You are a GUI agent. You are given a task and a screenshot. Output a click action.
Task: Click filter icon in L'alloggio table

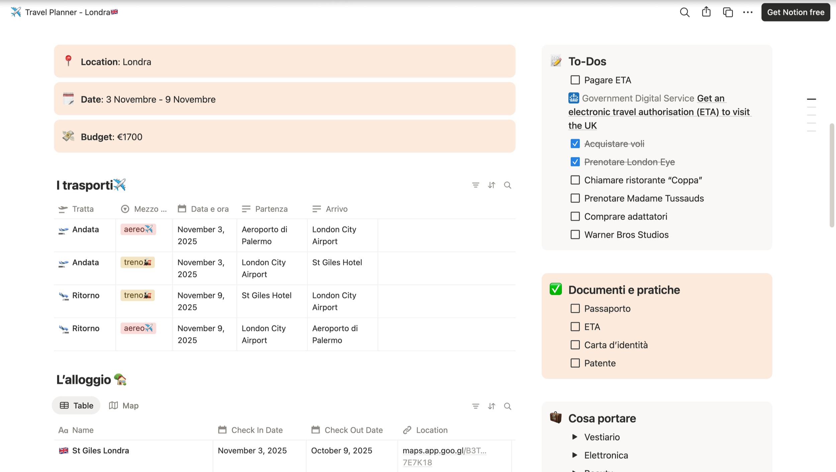476,406
